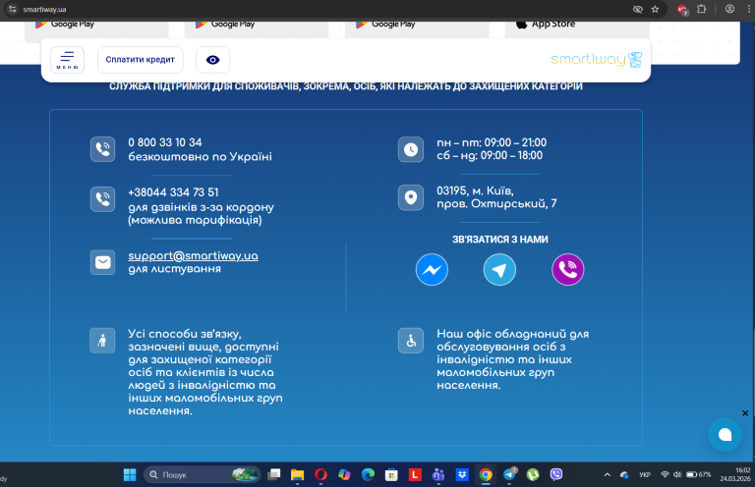Open Chrome three-dot menu

748,9
